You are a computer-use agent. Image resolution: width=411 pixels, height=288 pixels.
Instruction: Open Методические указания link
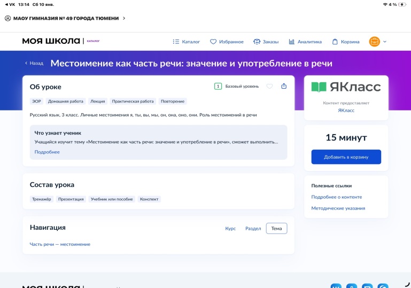[x=338, y=208]
